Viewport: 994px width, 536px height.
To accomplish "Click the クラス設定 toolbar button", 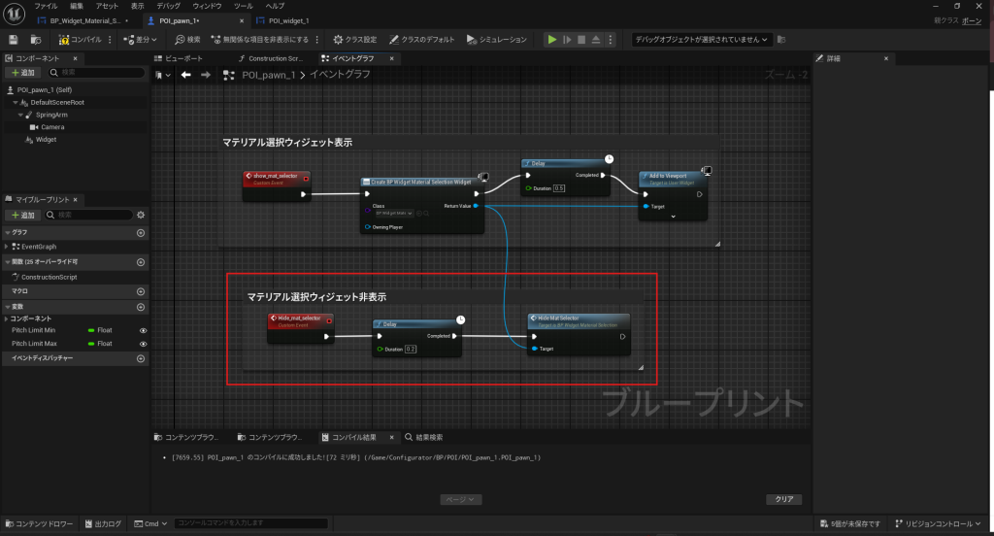I will [x=354, y=40].
